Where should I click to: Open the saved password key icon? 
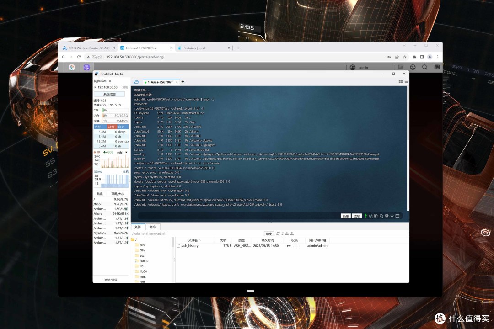[x=389, y=57]
